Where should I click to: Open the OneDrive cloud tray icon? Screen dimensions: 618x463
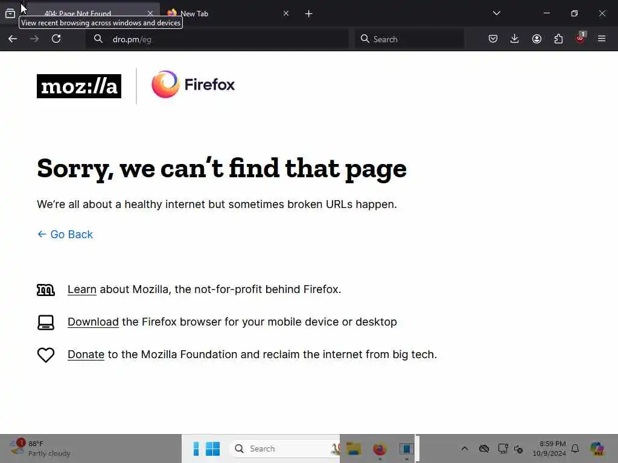click(x=484, y=449)
